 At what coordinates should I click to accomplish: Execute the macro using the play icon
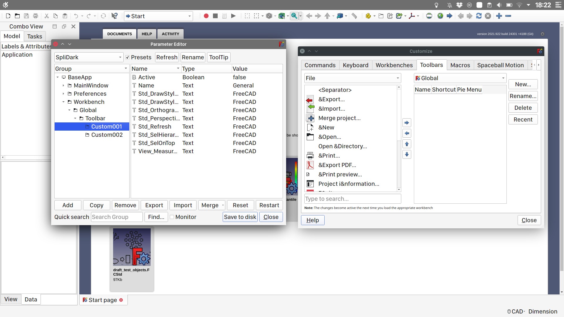(233, 16)
